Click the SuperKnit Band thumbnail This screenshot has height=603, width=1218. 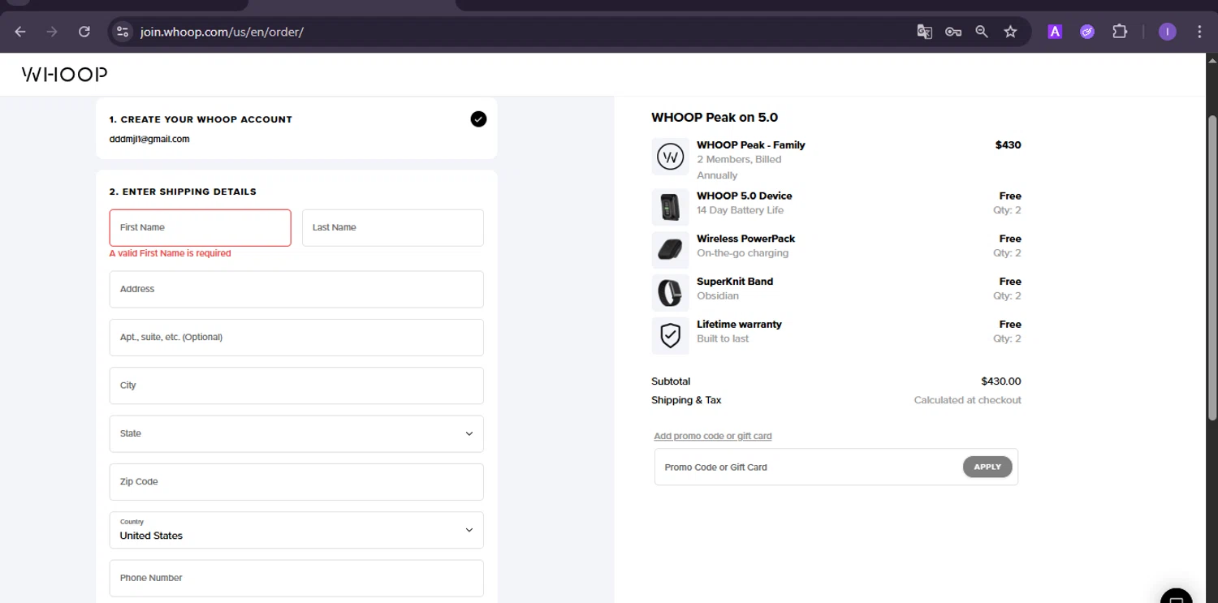[x=670, y=293]
